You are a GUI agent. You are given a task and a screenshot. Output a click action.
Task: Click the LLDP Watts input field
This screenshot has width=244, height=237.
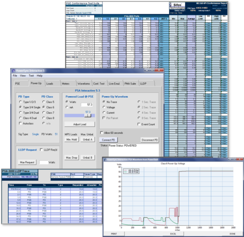tap(44, 162)
